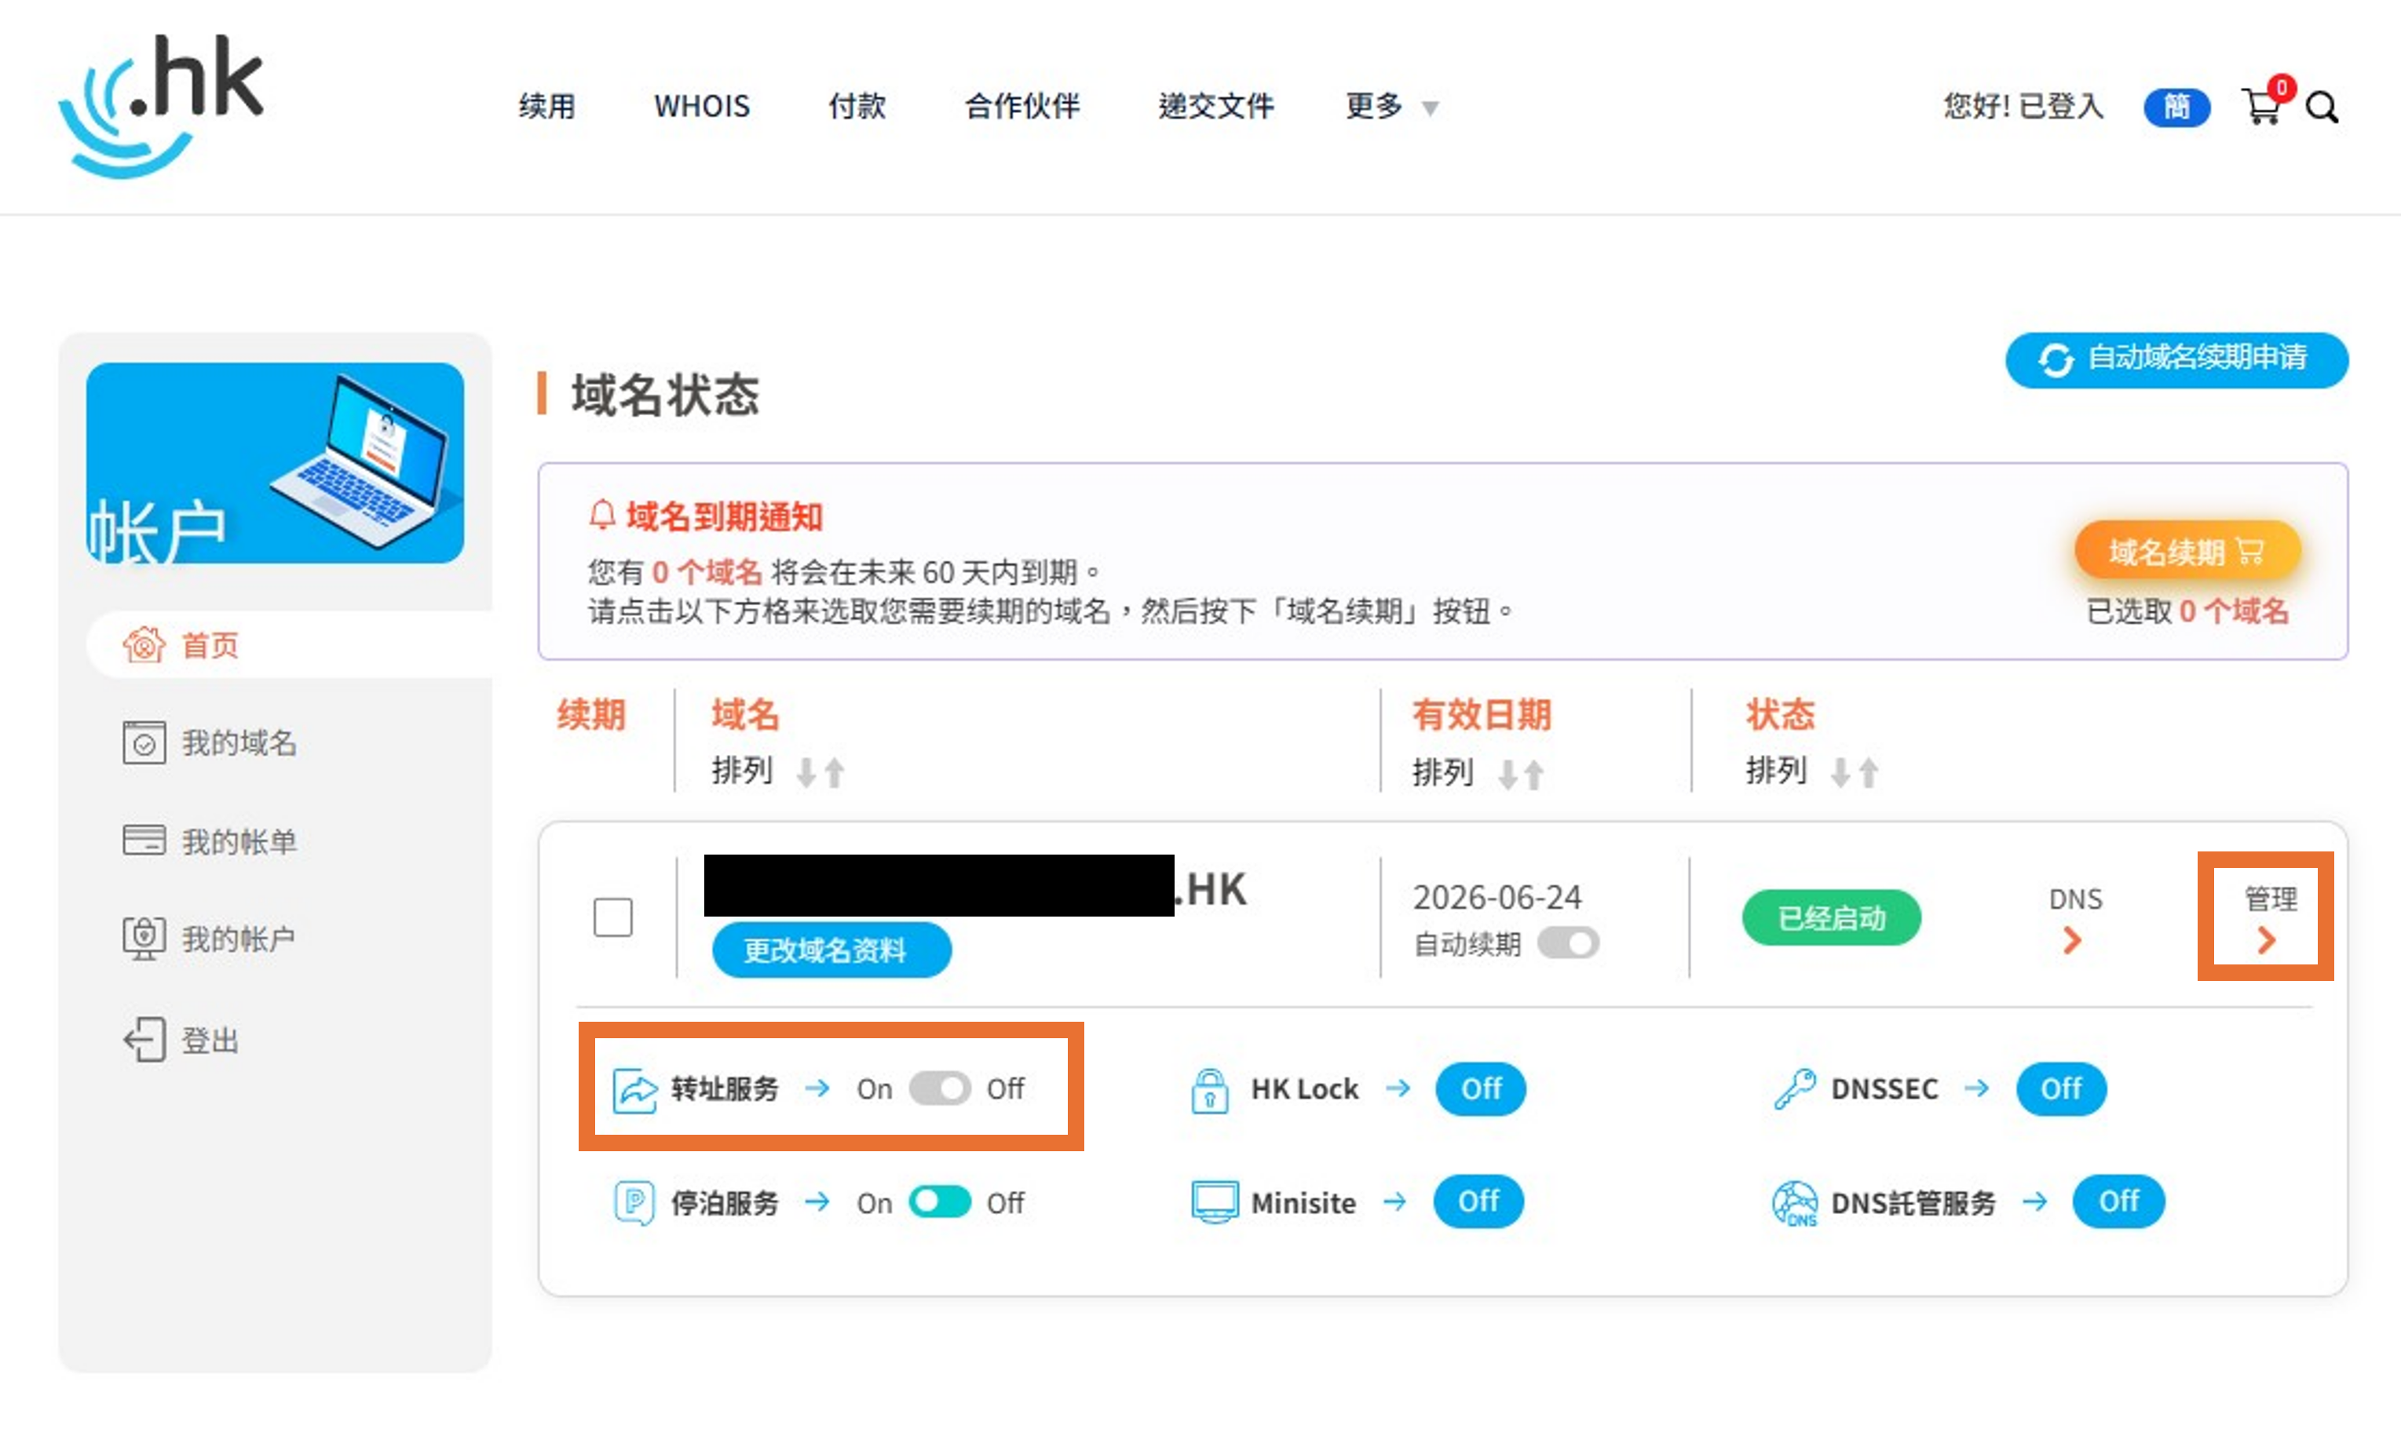This screenshot has width=2401, height=1440.
Task: Click the 更改域名资料 button
Action: click(x=831, y=950)
